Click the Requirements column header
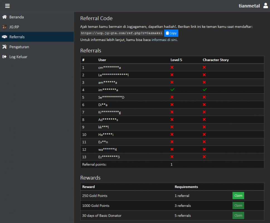The height and width of the screenshot is (223, 270). point(186,187)
